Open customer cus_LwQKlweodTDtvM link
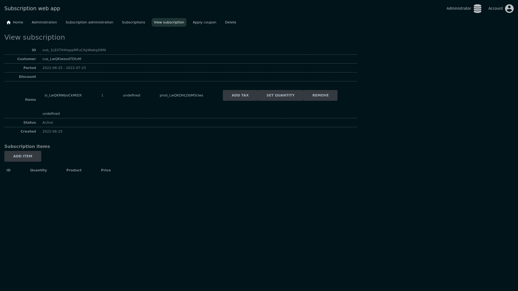 click(62, 59)
